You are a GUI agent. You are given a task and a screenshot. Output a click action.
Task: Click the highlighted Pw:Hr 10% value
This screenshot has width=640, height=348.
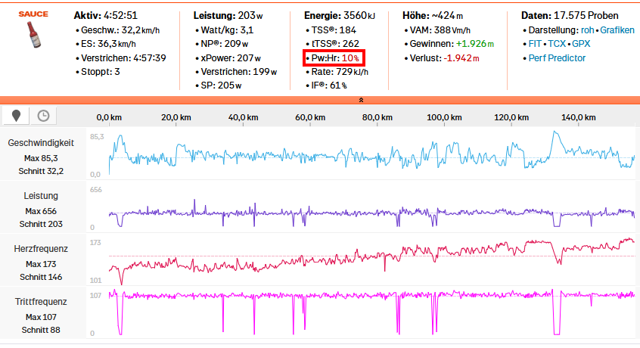pyautogui.click(x=337, y=58)
